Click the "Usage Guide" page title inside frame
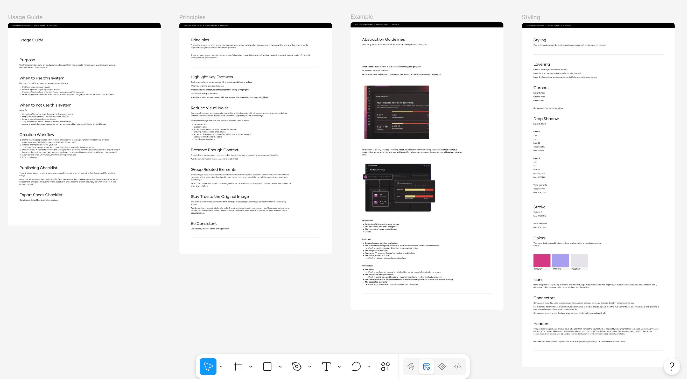 coord(31,40)
